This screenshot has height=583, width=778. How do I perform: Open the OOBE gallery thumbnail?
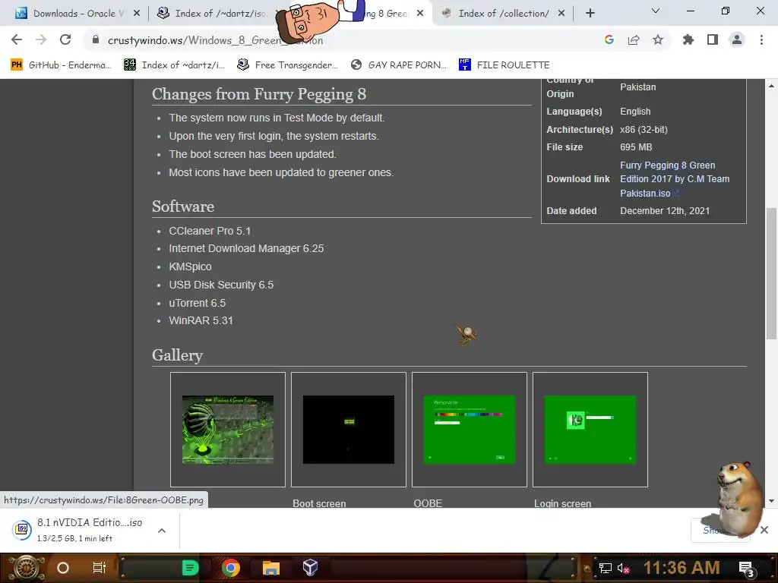tap(470, 430)
